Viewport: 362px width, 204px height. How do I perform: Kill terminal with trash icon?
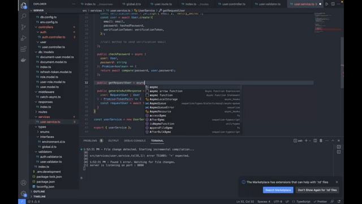(x=321, y=141)
